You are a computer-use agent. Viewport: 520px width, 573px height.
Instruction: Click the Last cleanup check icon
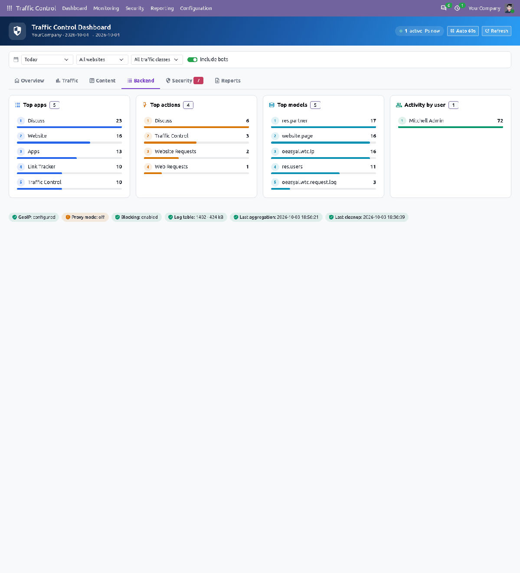tap(331, 217)
